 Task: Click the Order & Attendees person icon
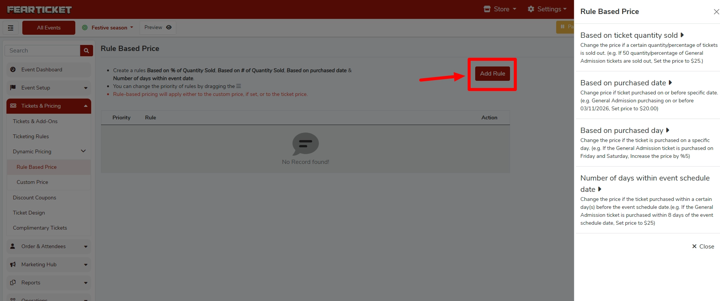(12, 246)
